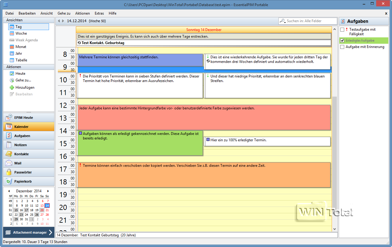Viewport: 392px width, 247px height.
Task: Check the 'Aufgabe mit Erinnerung' task checkbox
Action: [x=342, y=47]
